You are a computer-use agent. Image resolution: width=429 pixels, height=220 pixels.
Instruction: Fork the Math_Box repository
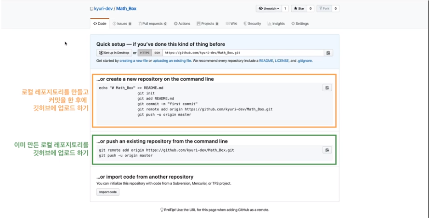point(326,9)
